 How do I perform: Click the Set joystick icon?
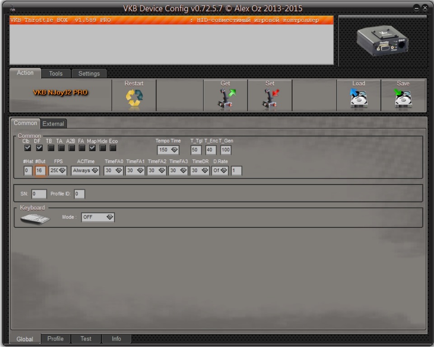[270, 98]
